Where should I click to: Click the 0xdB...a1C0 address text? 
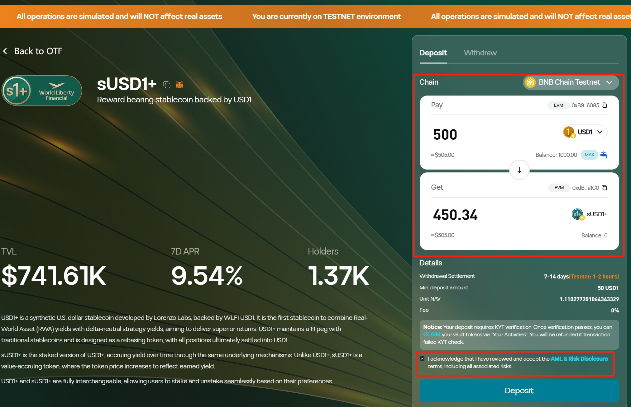pyautogui.click(x=586, y=188)
